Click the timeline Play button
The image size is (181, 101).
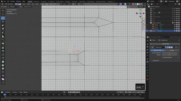point(75,92)
